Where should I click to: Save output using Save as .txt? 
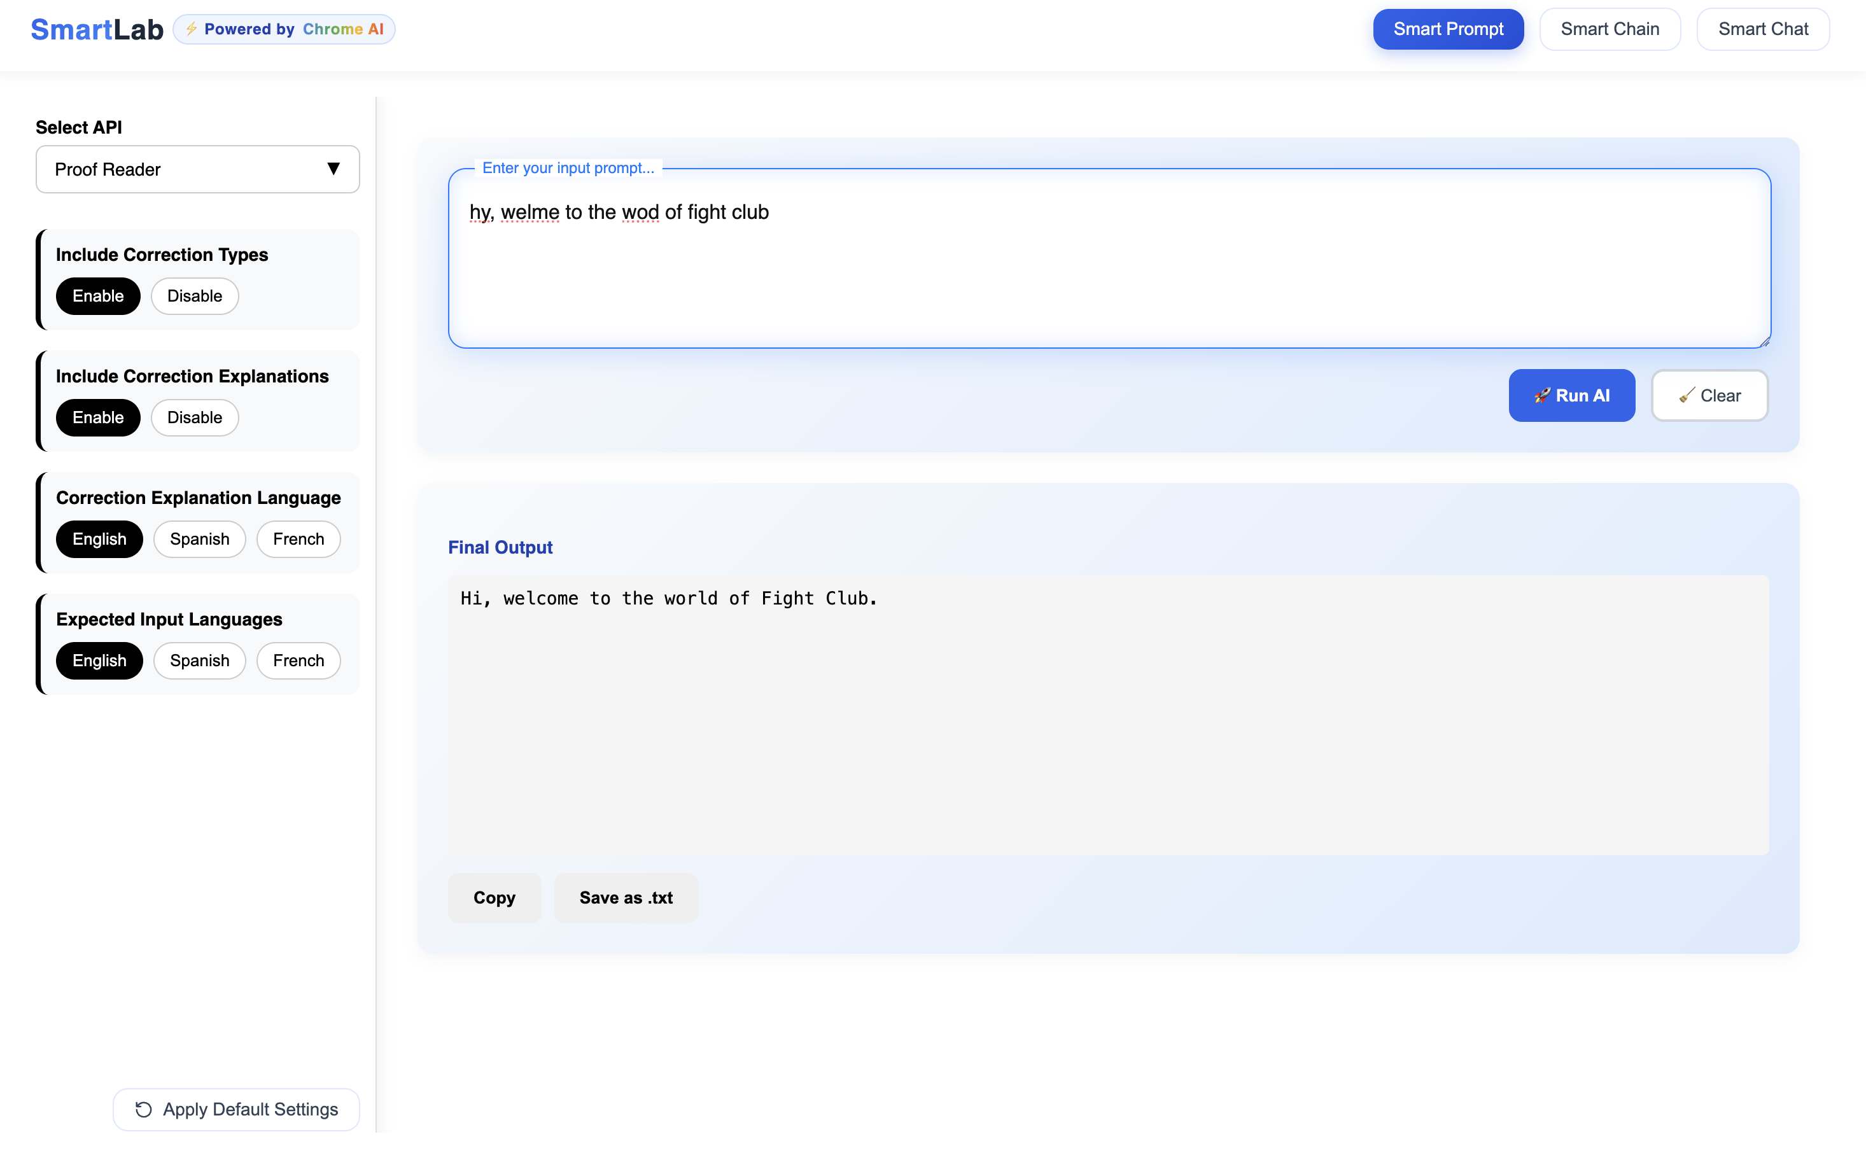[x=626, y=898]
